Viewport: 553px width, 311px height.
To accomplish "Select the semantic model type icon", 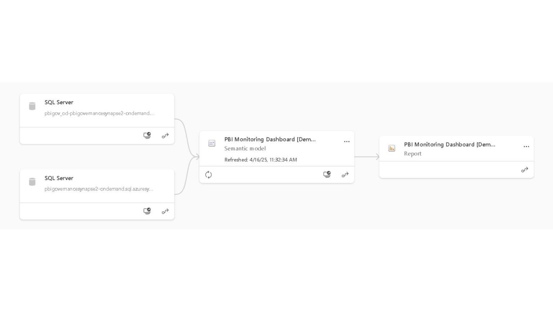I will tap(212, 143).
